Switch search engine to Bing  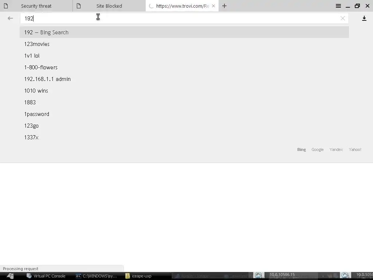coord(301,149)
